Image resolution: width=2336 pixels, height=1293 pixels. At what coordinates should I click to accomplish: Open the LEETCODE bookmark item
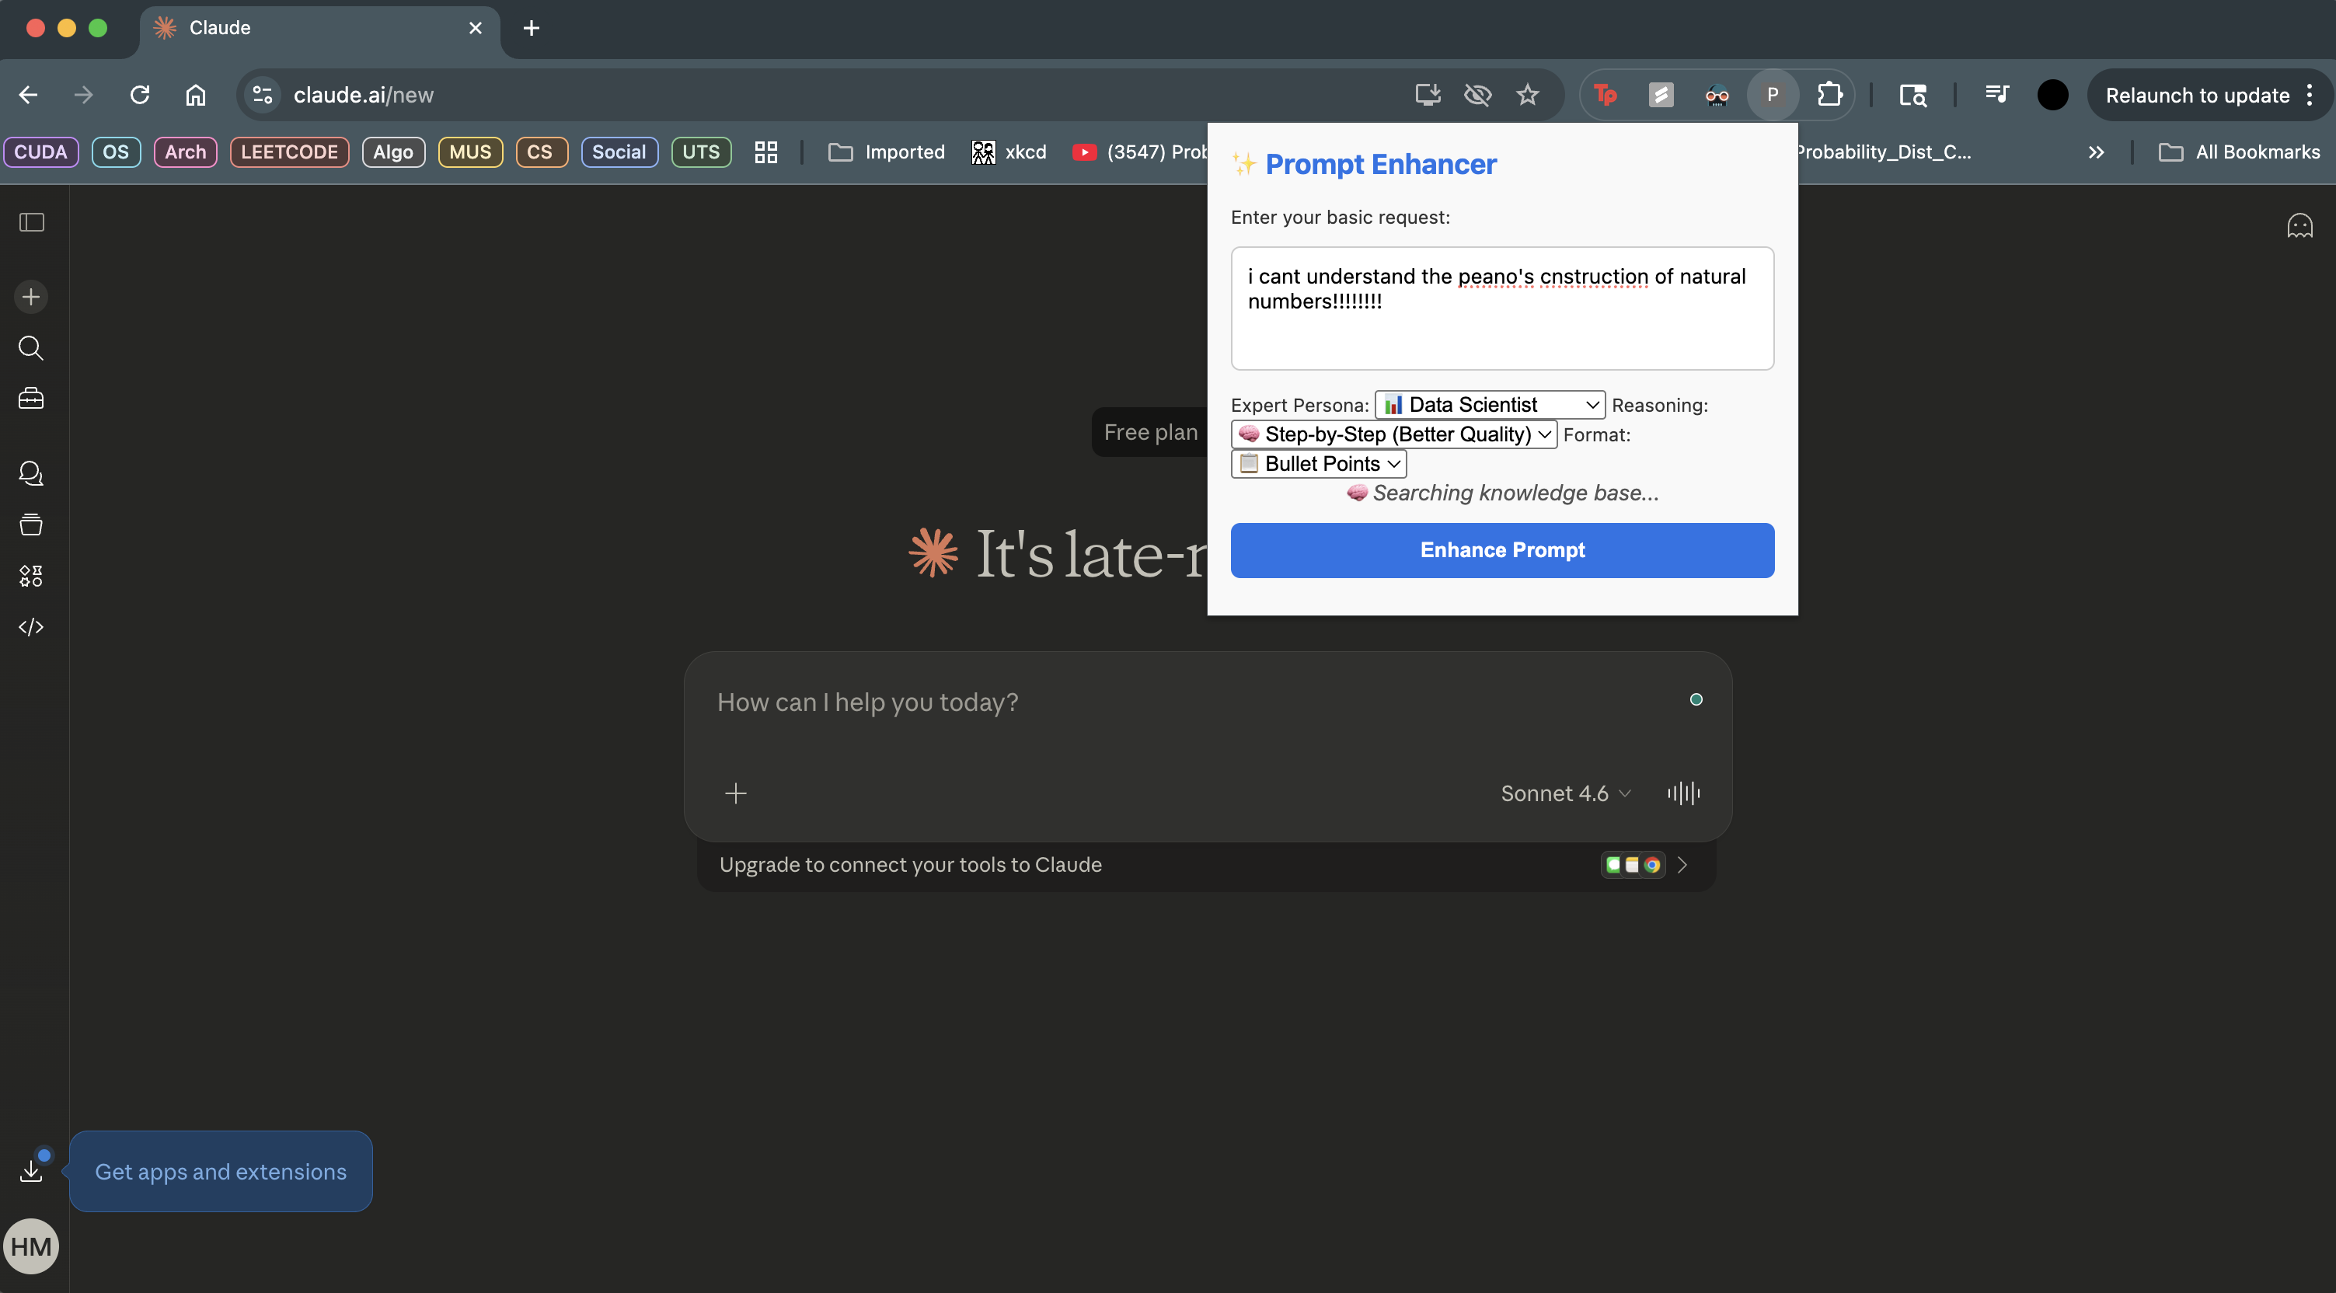[x=289, y=152]
